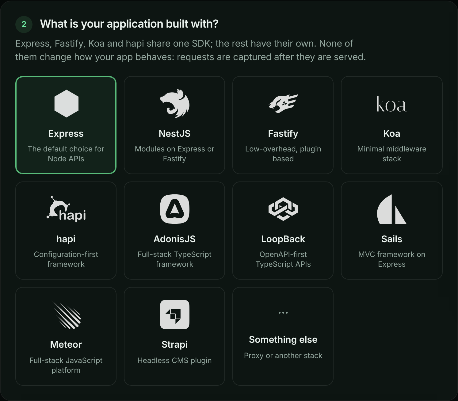Image resolution: width=458 pixels, height=401 pixels.
Task: Click 'Minimal middleware stack' description
Action: (x=392, y=154)
